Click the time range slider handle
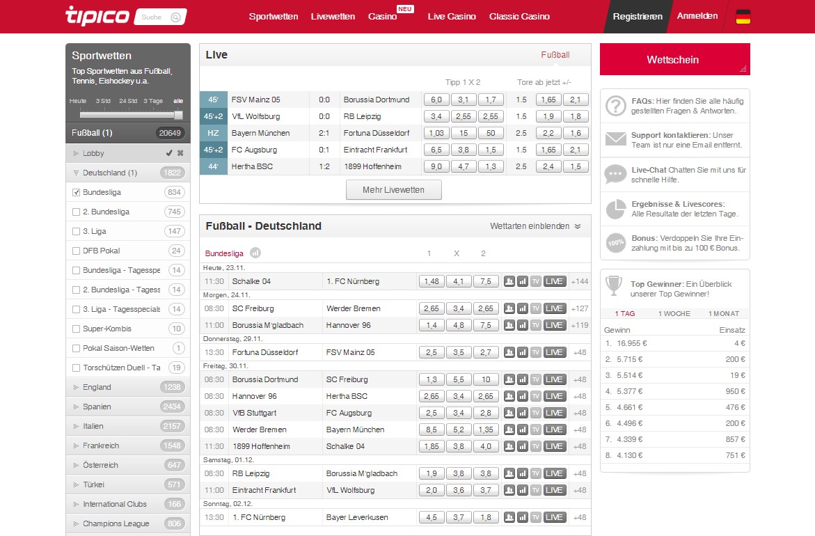 pos(178,114)
